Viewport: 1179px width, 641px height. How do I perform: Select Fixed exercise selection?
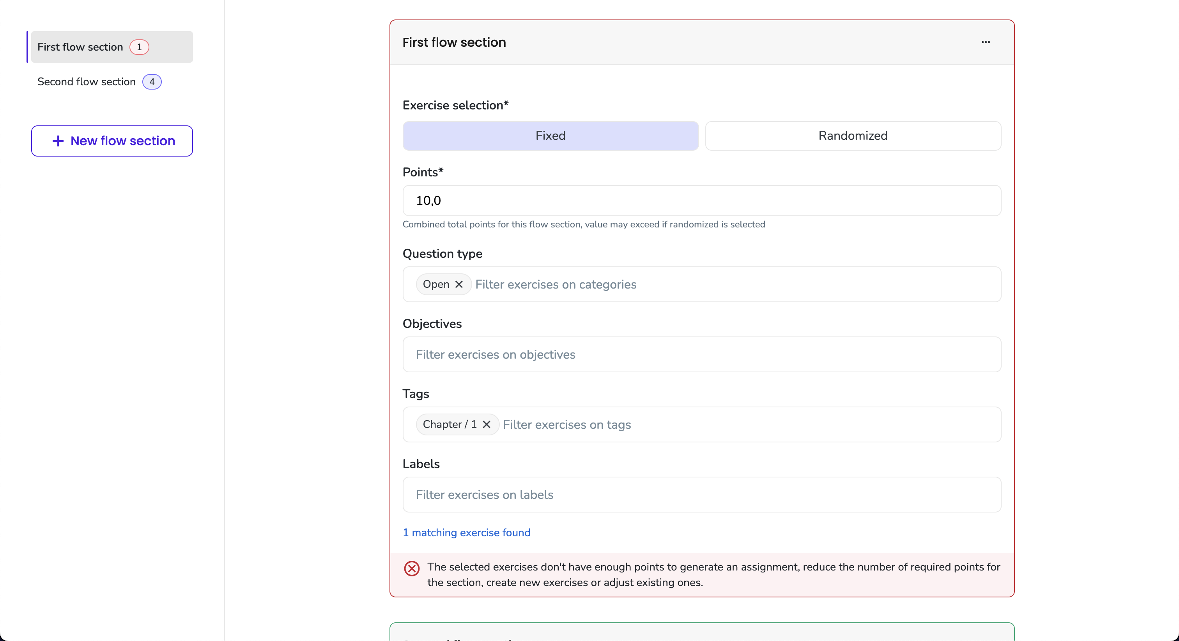551,136
